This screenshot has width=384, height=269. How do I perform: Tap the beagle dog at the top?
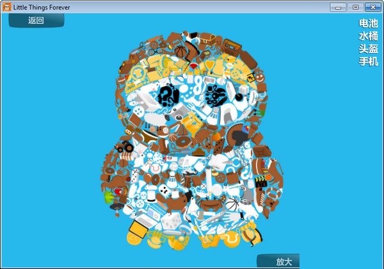pos(191,37)
